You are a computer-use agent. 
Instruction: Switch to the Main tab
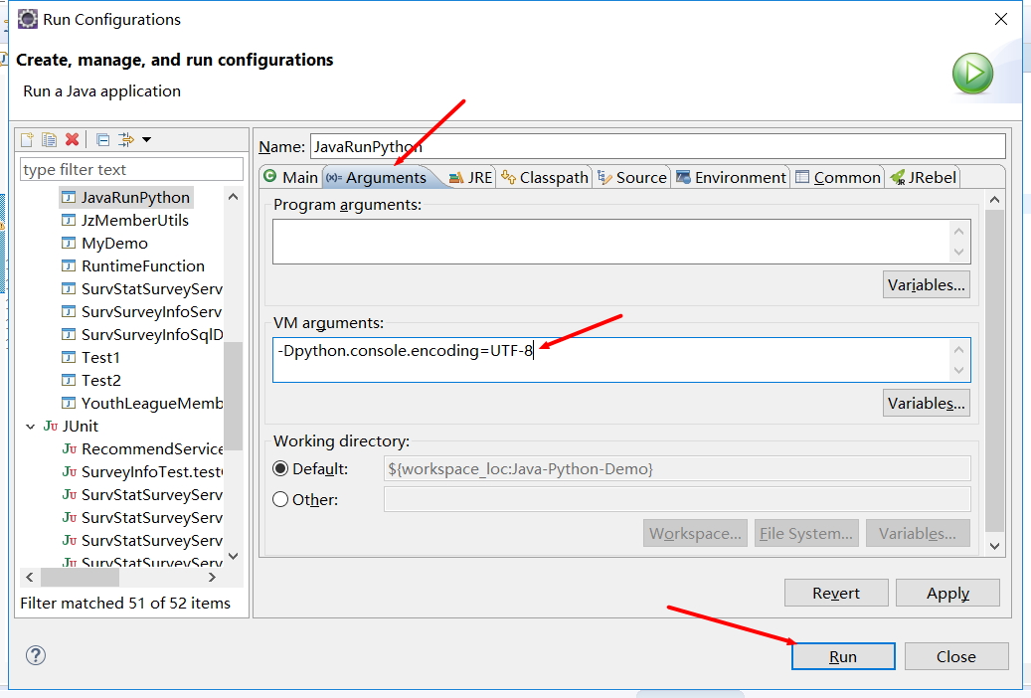click(x=290, y=177)
